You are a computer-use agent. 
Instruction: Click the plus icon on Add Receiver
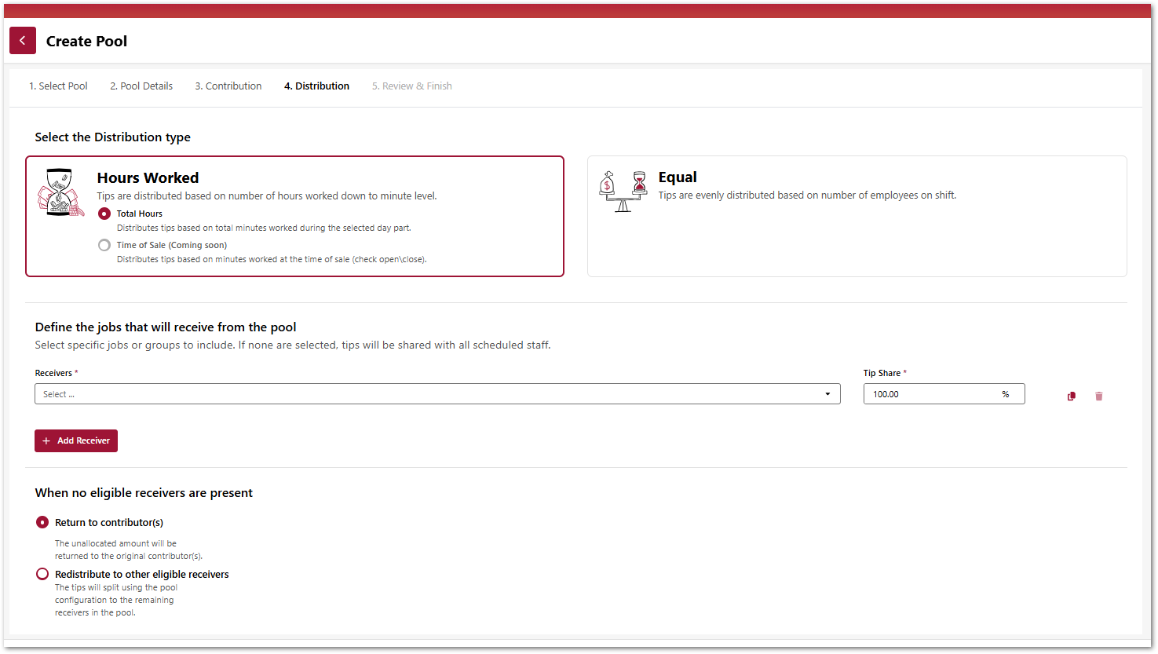click(x=46, y=441)
